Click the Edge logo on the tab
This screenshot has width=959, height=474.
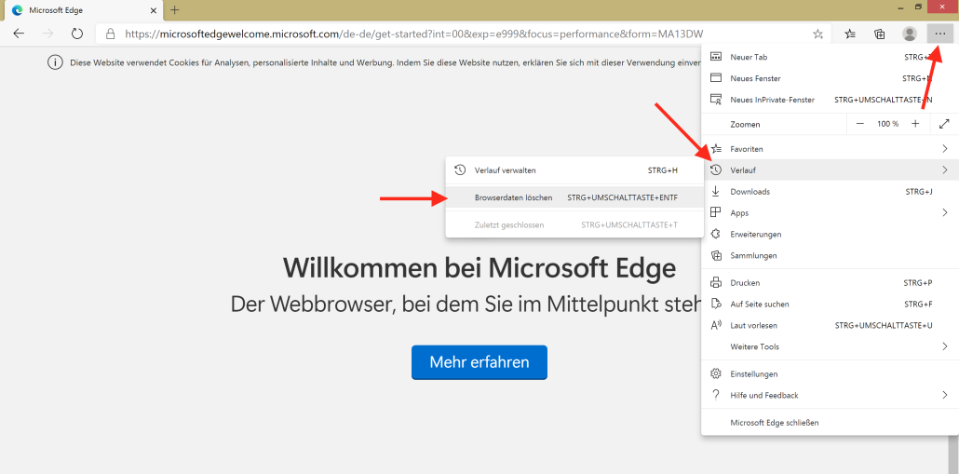click(17, 10)
